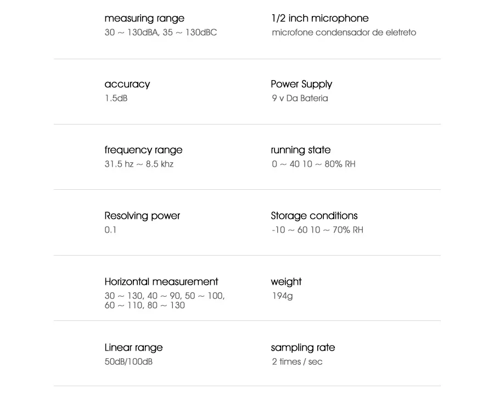Select the 194g weight value
494x401 pixels.
tap(282, 296)
